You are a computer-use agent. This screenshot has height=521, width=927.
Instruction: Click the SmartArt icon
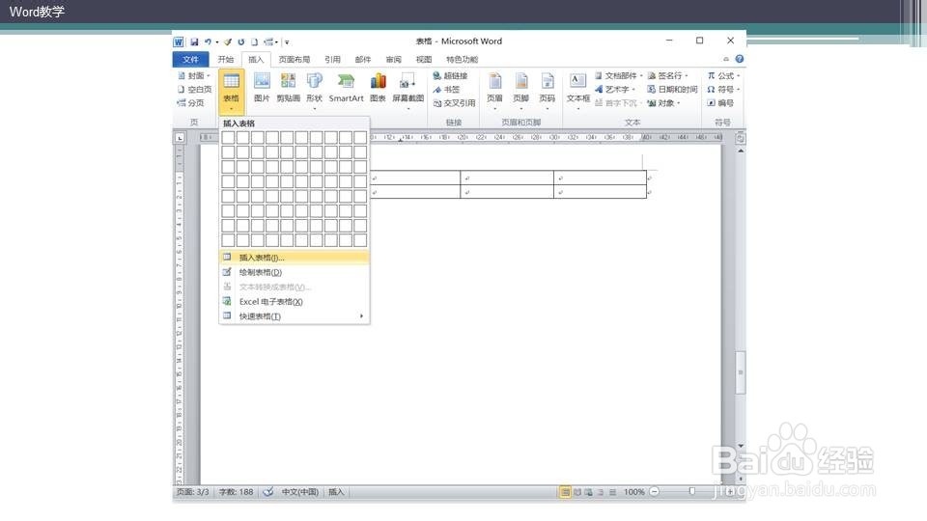(x=346, y=88)
